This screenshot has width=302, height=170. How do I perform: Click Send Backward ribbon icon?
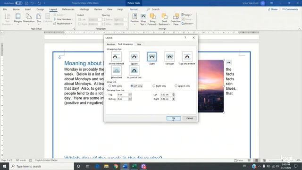point(164,19)
